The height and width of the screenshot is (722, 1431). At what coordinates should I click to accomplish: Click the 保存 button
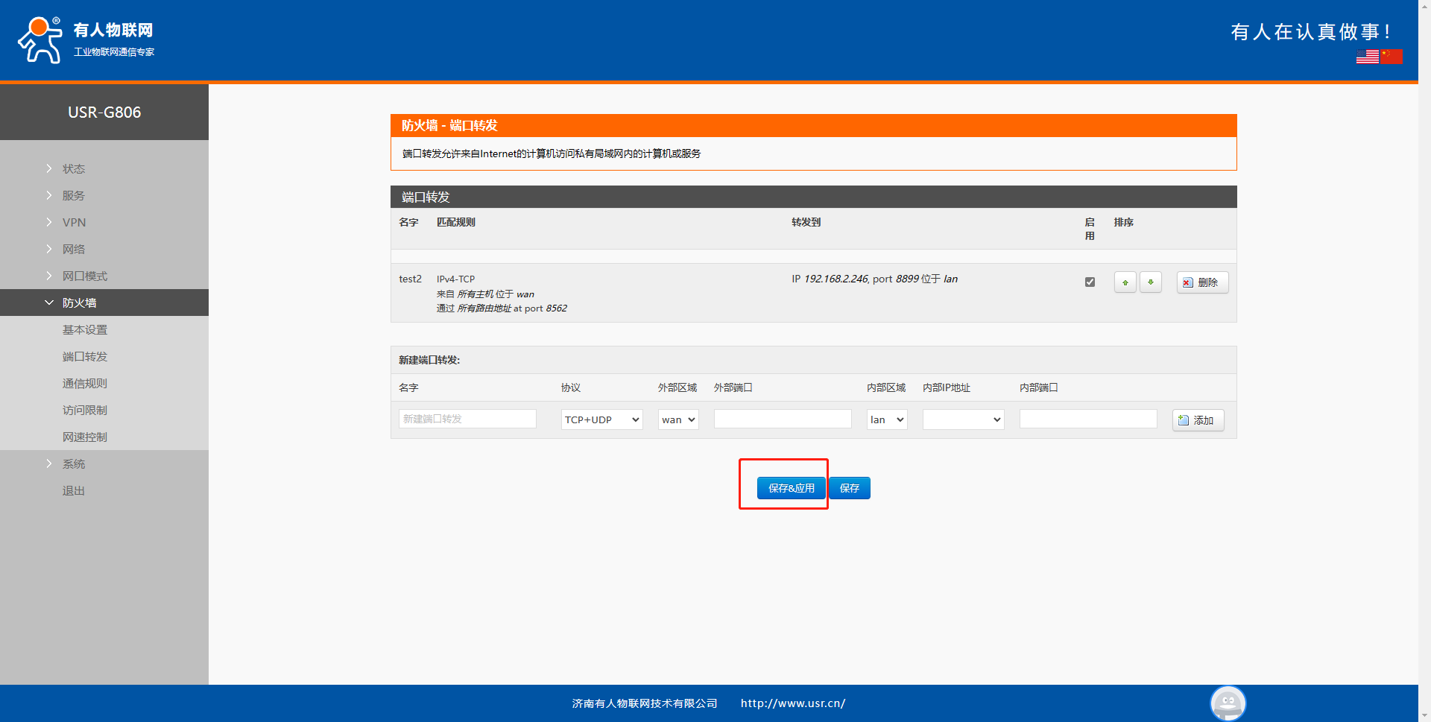point(849,488)
